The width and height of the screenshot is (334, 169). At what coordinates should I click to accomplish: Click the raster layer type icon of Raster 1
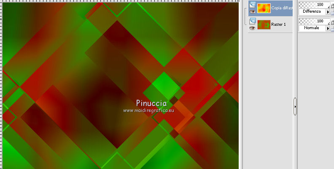pos(253,21)
